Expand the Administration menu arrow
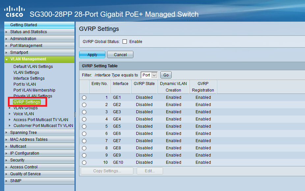 (x=6, y=39)
